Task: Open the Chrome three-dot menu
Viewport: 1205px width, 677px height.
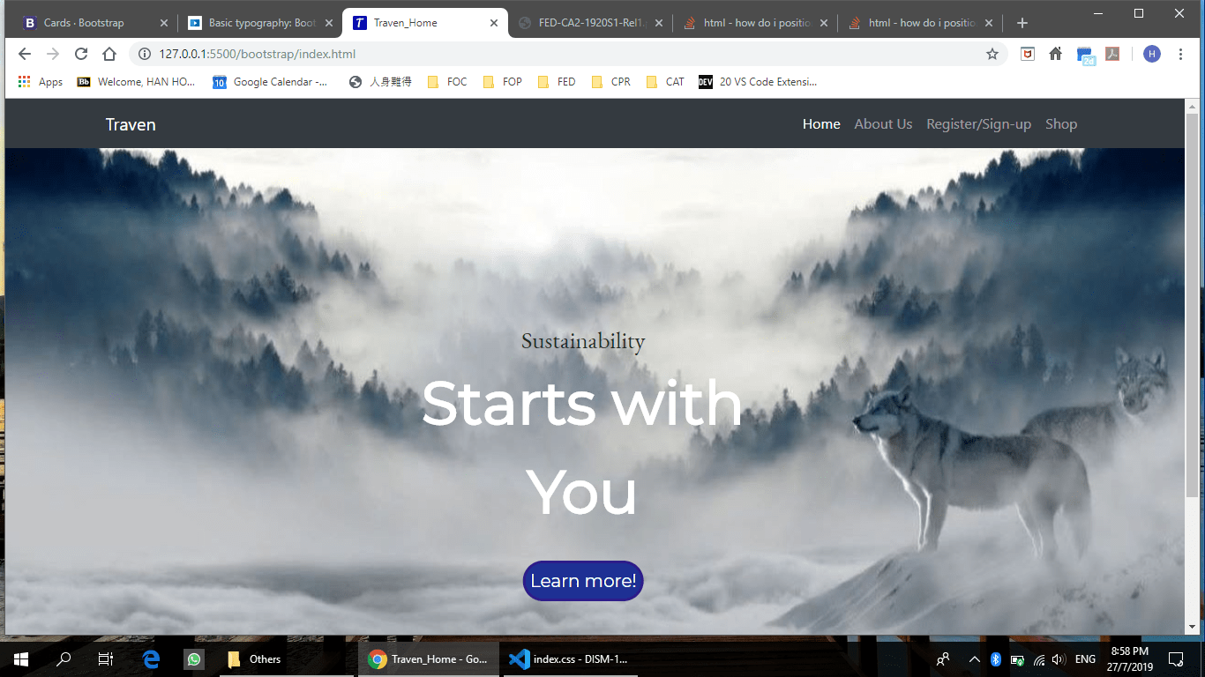Action: click(1181, 54)
